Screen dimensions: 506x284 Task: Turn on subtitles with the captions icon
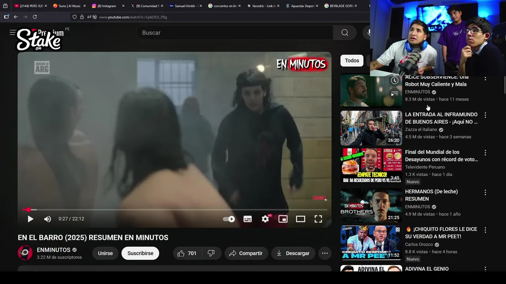point(247,219)
